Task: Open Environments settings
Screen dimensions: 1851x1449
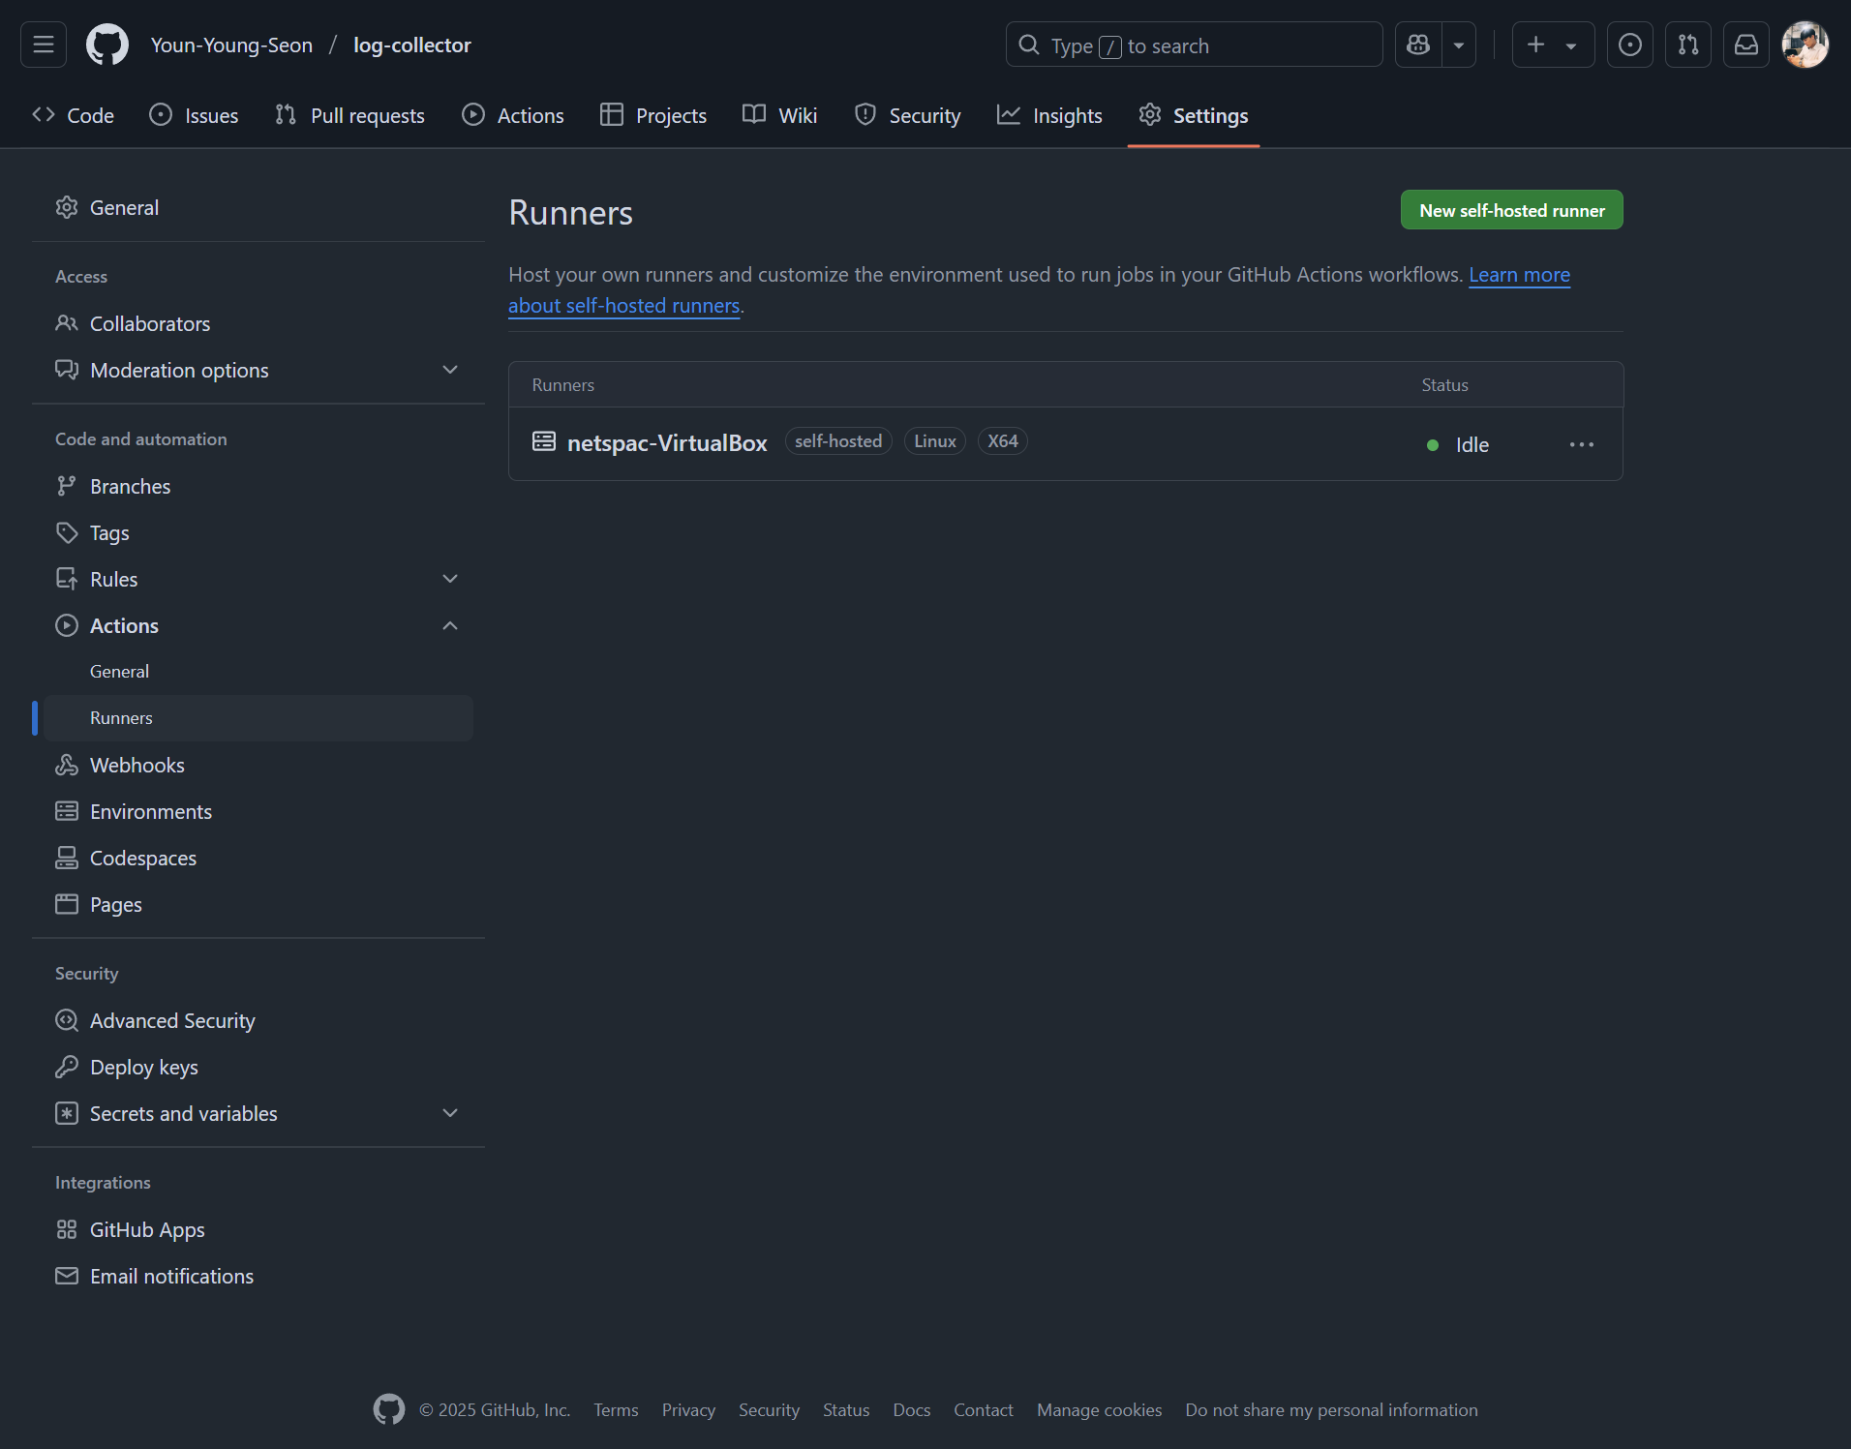Action: click(x=258, y=811)
